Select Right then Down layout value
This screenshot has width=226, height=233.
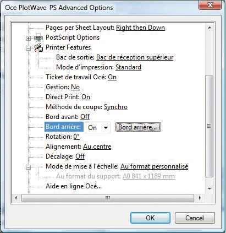pyautogui.click(x=140, y=28)
